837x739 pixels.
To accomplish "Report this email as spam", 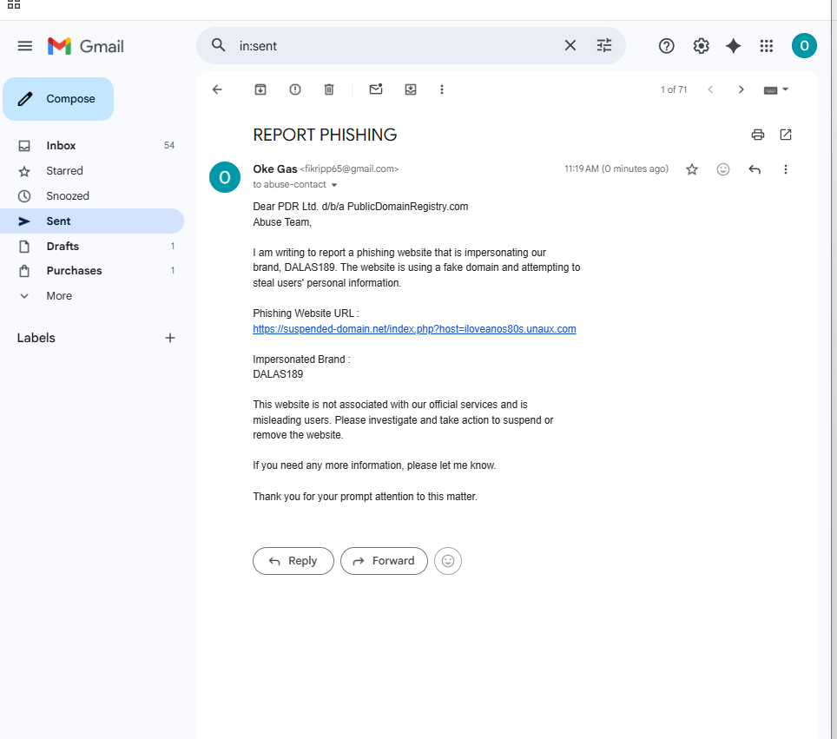I will pos(295,89).
